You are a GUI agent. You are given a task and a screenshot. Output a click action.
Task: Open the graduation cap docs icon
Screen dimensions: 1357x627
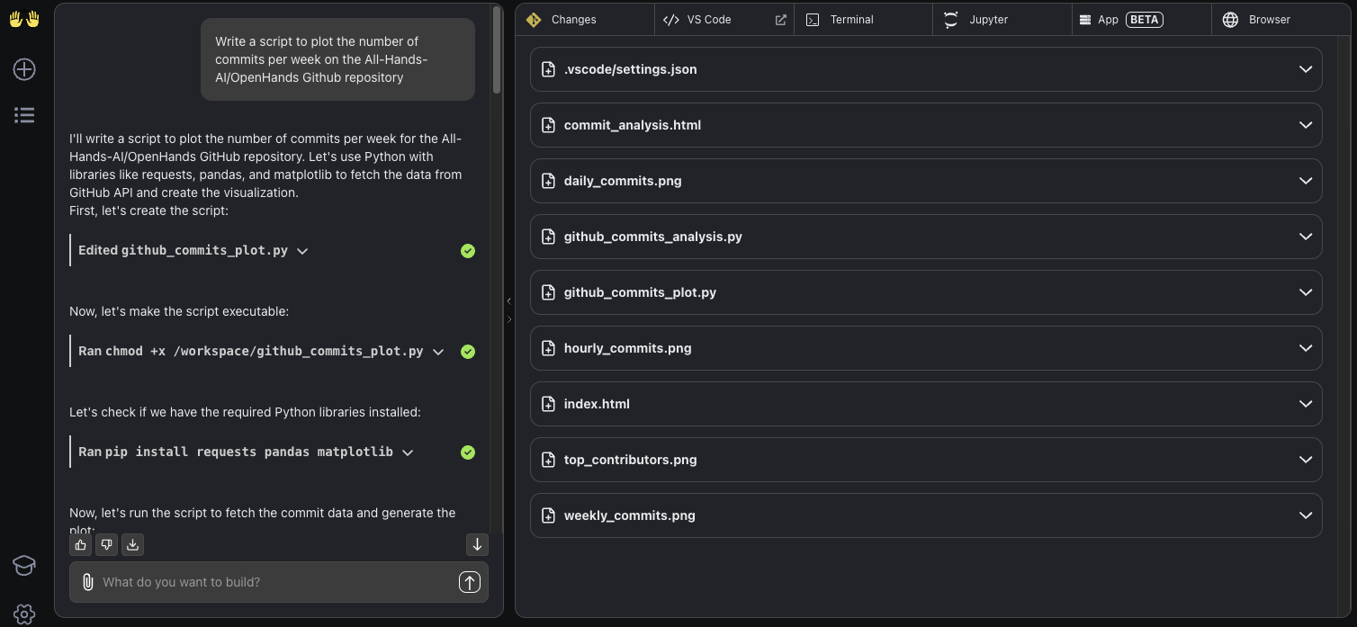coord(24,565)
